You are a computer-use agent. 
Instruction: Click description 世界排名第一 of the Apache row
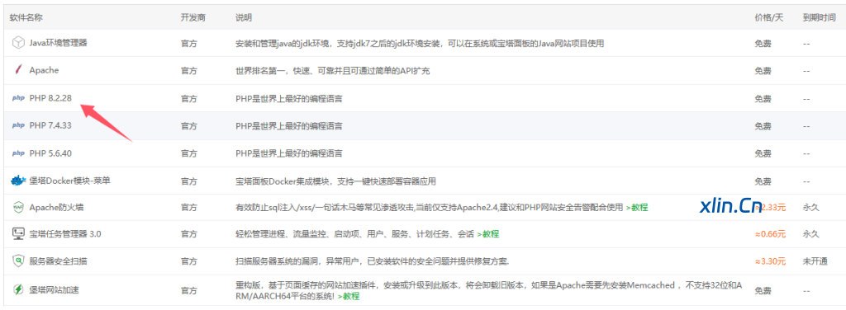tap(333, 71)
